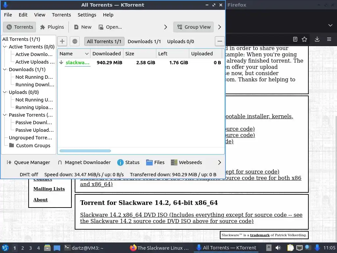This screenshot has height=253, width=337.
Task: Expand the overflow chevron right of Group View
Action: click(220, 27)
